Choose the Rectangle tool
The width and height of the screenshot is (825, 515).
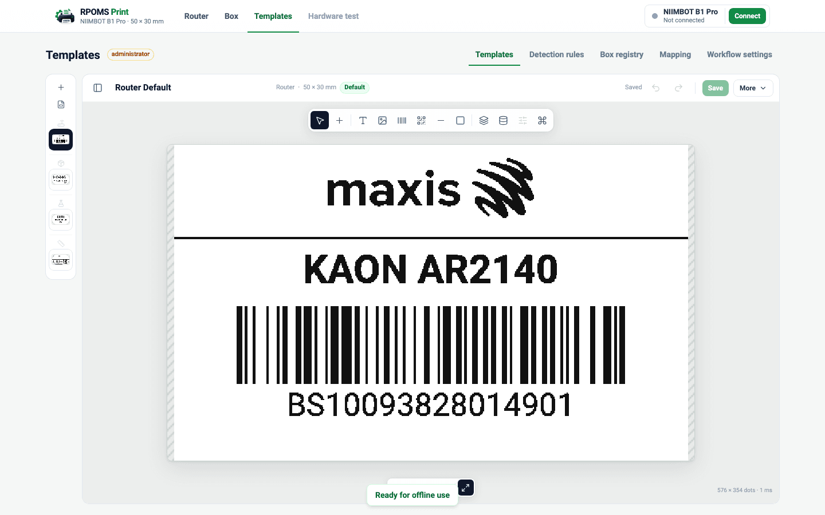click(460, 120)
